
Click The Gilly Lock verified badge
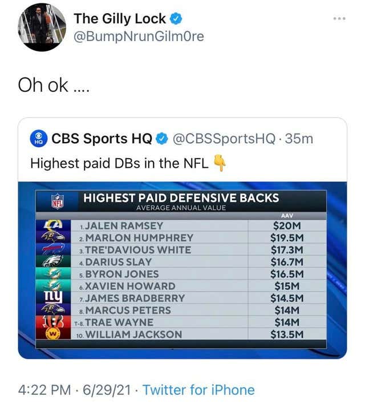pos(176,19)
